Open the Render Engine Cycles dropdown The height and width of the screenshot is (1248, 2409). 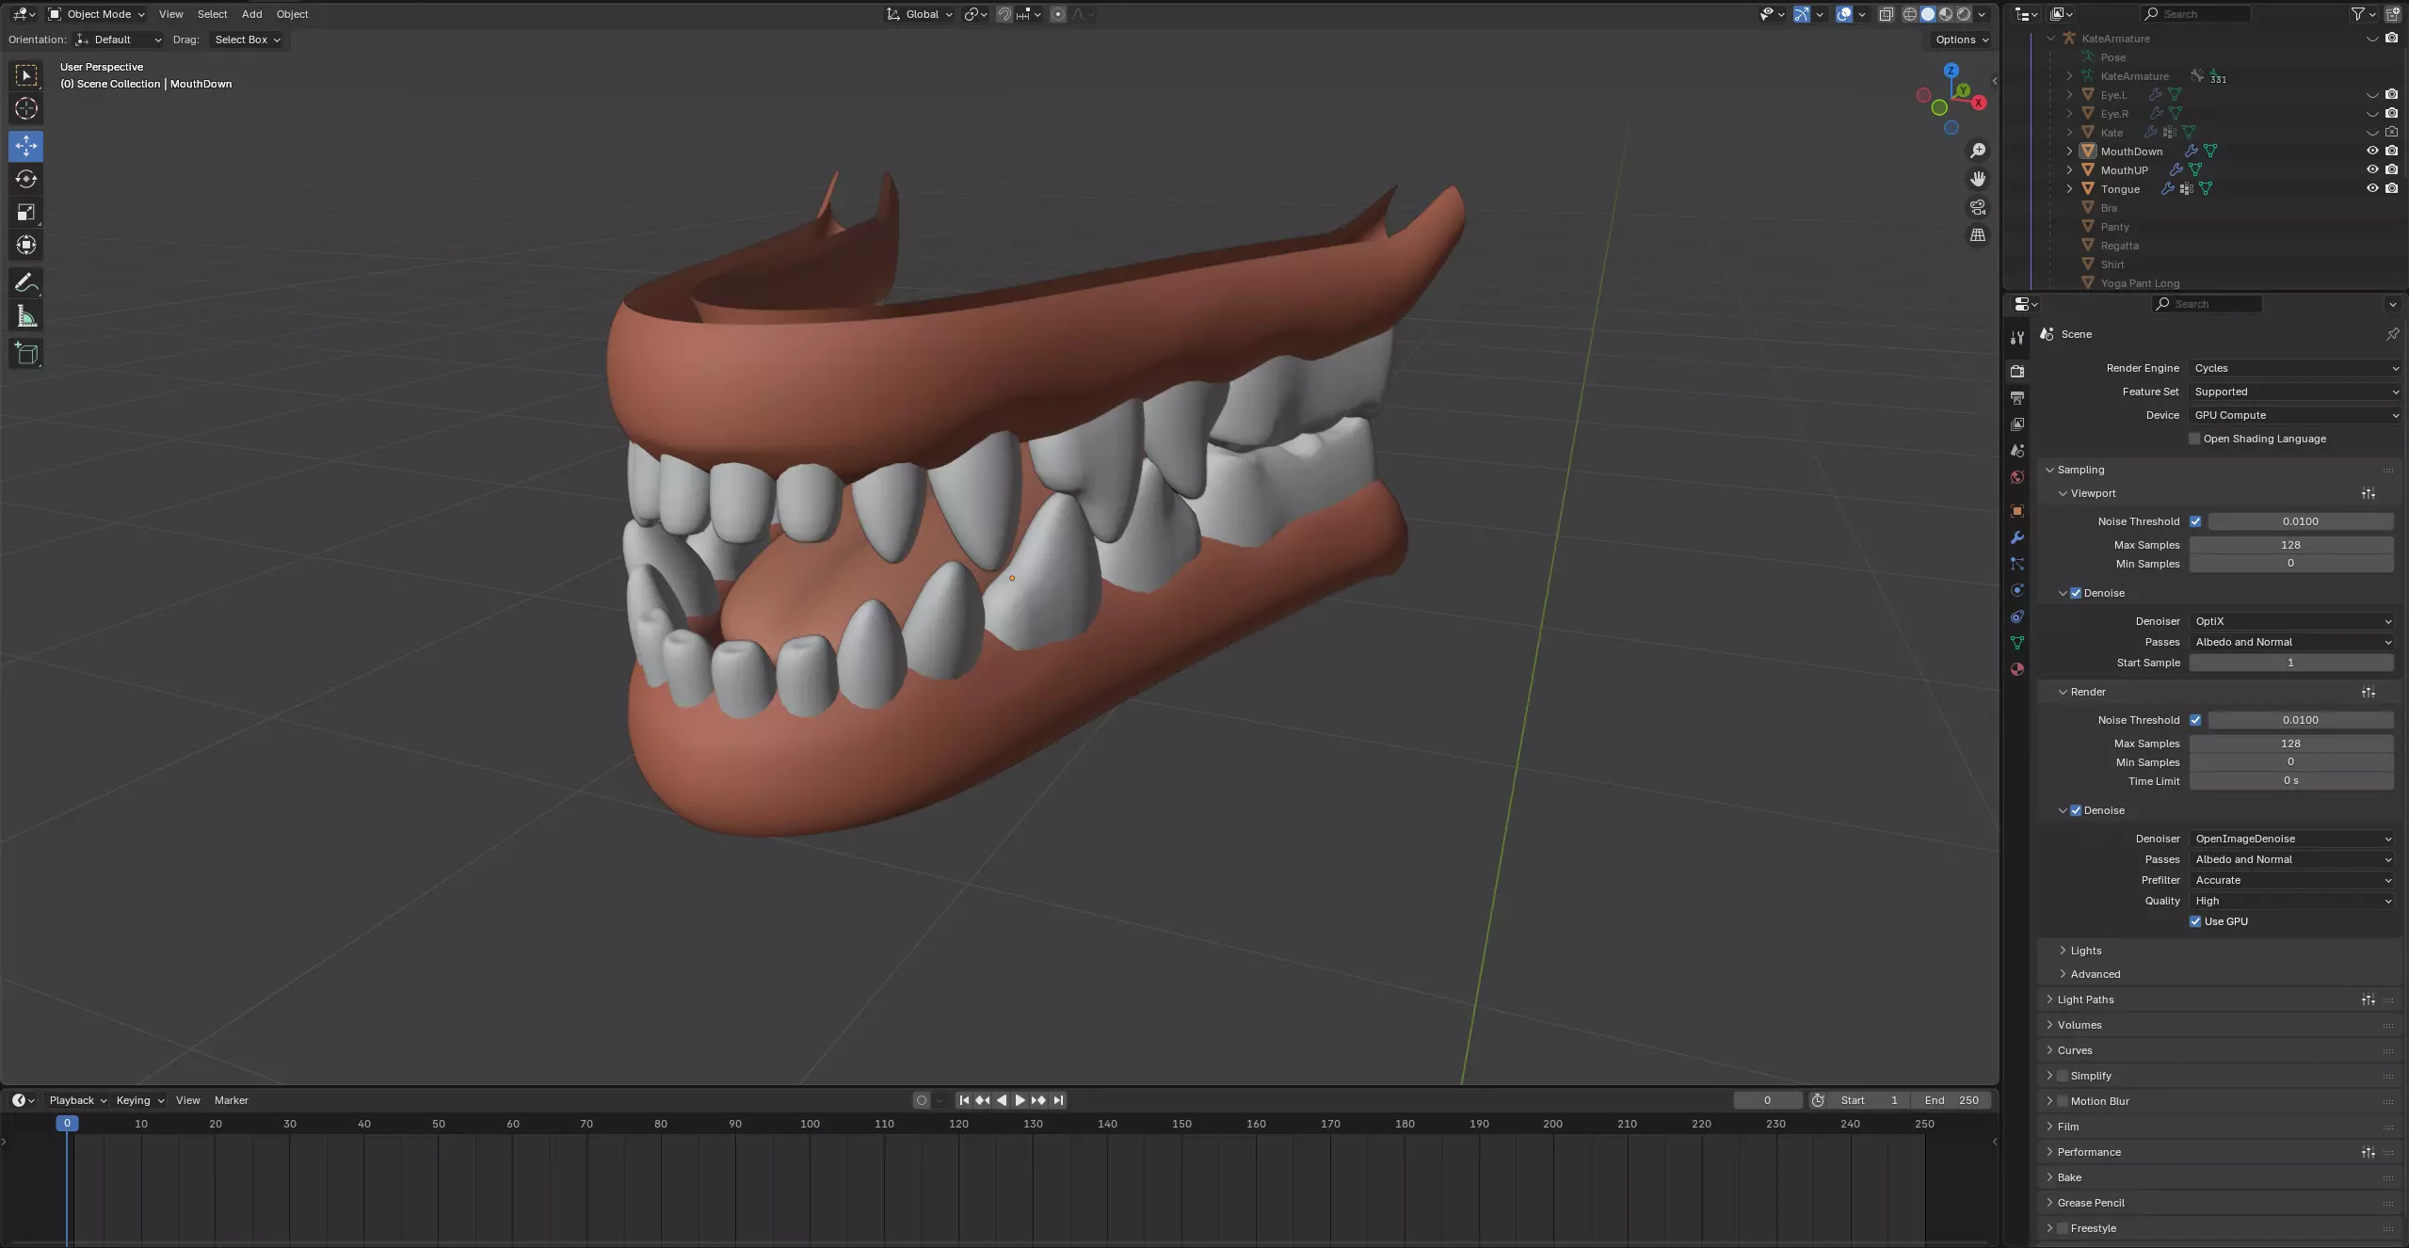pyautogui.click(x=2293, y=368)
